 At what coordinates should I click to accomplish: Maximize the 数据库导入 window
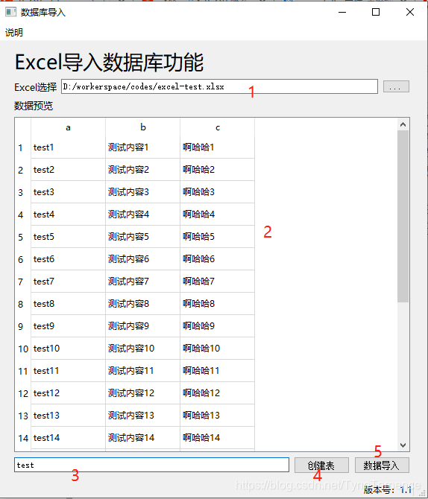376,12
